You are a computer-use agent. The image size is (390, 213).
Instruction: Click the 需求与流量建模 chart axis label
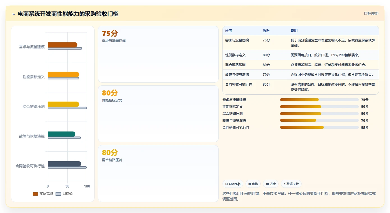pyautogui.click(x=32, y=47)
